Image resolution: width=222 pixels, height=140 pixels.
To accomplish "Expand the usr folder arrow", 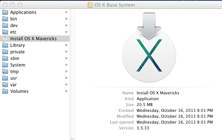I will tap(67, 78).
